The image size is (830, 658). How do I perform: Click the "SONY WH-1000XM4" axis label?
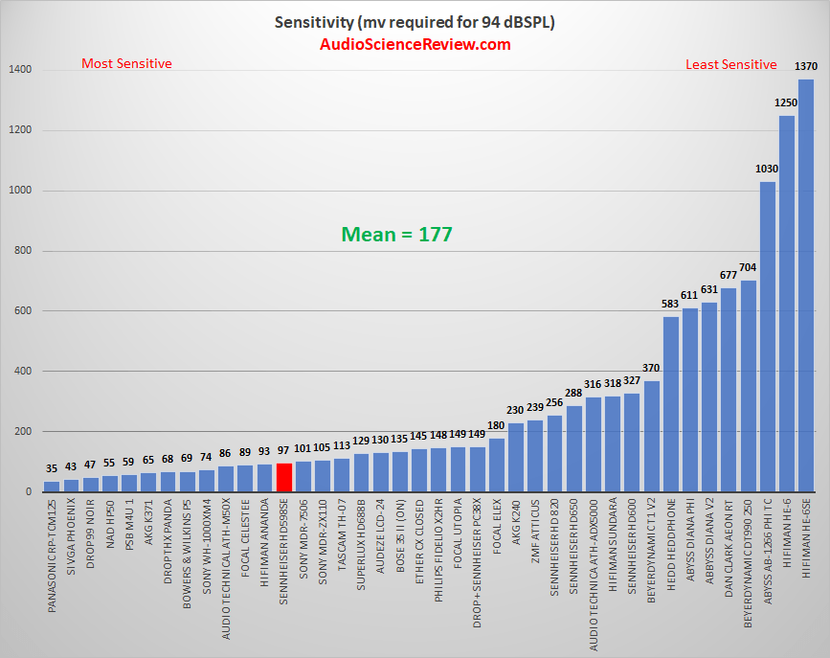click(207, 546)
